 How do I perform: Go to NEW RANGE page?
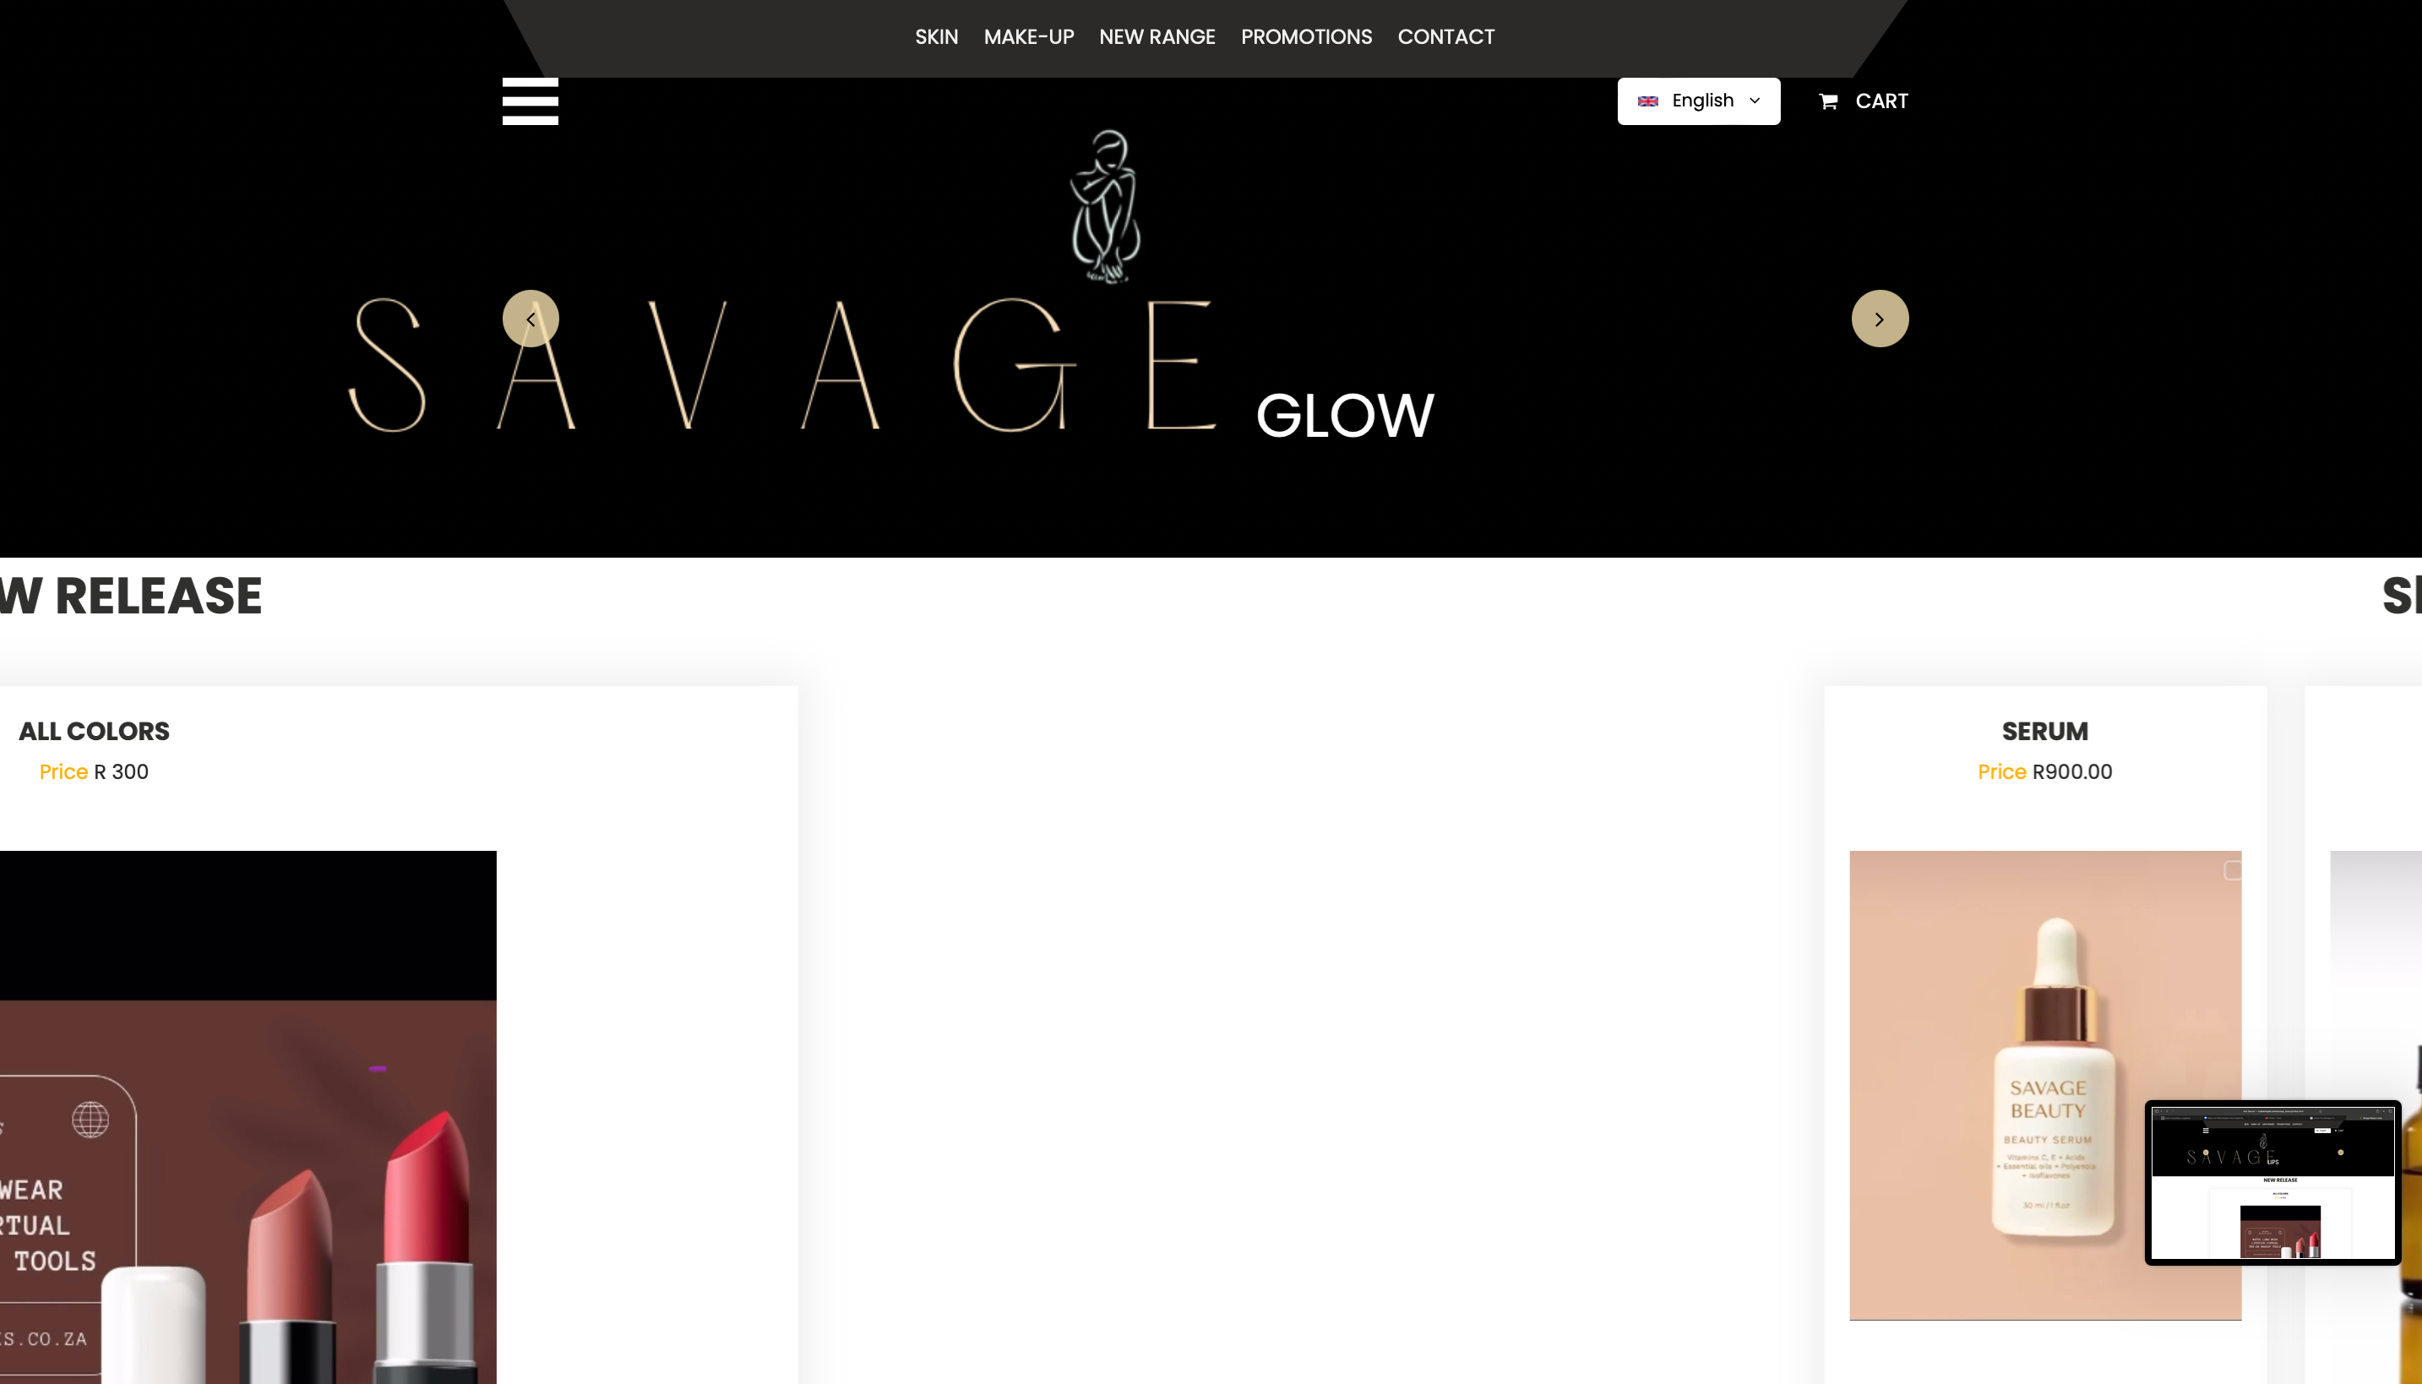click(x=1157, y=37)
